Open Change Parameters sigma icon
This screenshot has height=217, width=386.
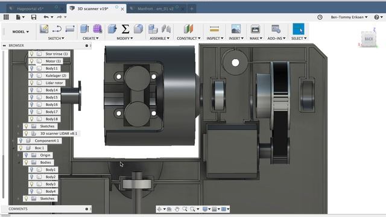click(125, 29)
